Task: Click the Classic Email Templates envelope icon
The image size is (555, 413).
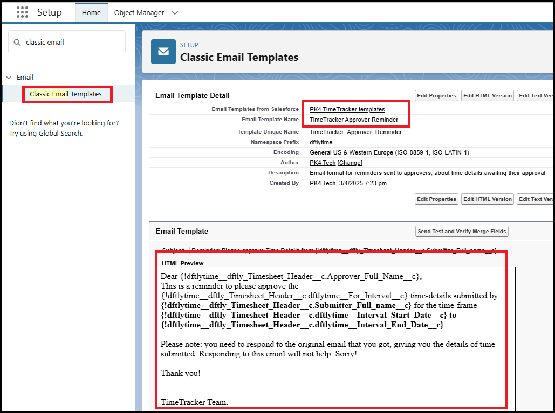Action: tap(163, 52)
